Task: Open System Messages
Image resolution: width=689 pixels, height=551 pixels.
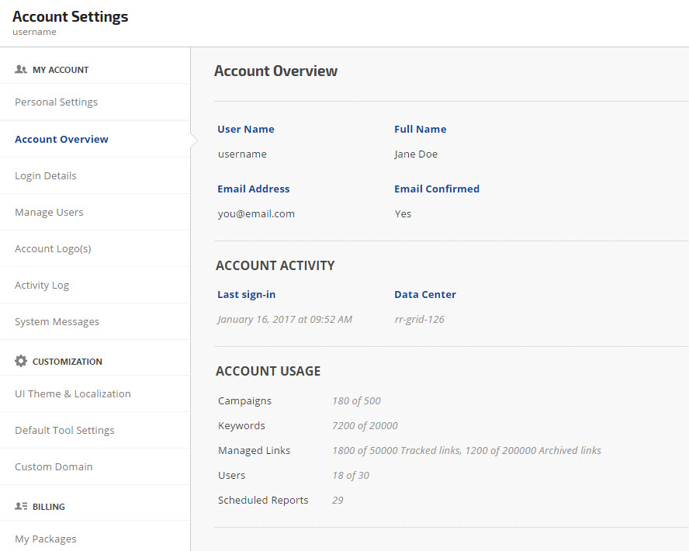Action: pos(57,321)
